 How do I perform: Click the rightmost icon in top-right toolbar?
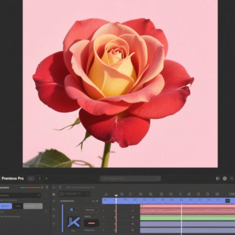coord(231,178)
